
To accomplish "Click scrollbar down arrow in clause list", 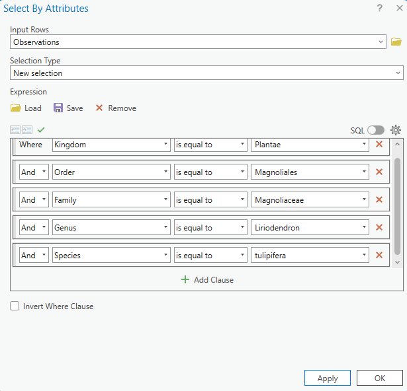I will 397,262.
